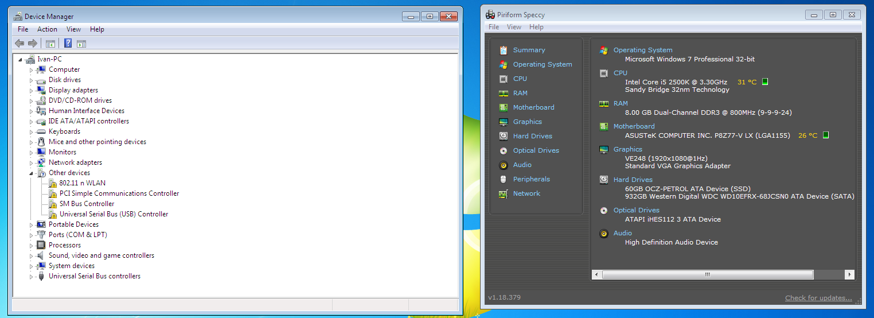
Task: Click the Speccy horizontal scrollbar thumb
Action: click(x=708, y=275)
